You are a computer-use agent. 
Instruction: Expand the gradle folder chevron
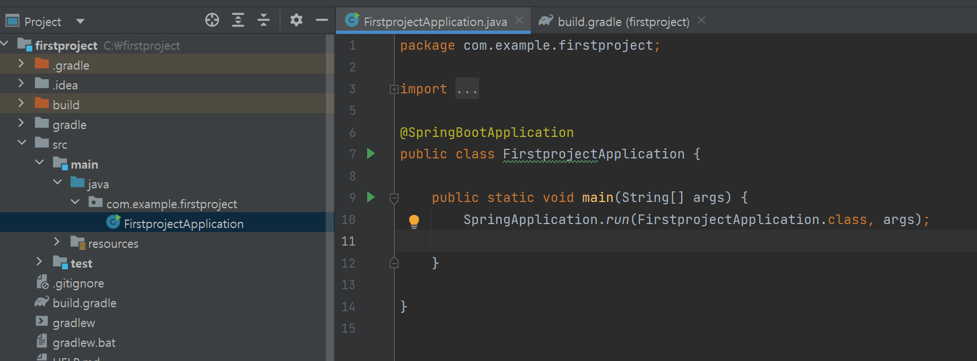(21, 123)
